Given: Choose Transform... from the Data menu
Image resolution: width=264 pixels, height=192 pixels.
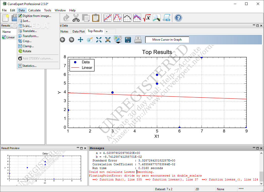Looking at the screenshot, I should (x=38, y=36).
